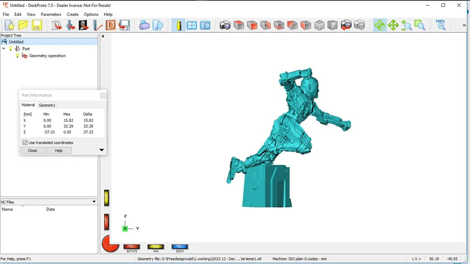Toggle the Part visibility lightbulb
The width and height of the screenshot is (470, 264).
10,49
